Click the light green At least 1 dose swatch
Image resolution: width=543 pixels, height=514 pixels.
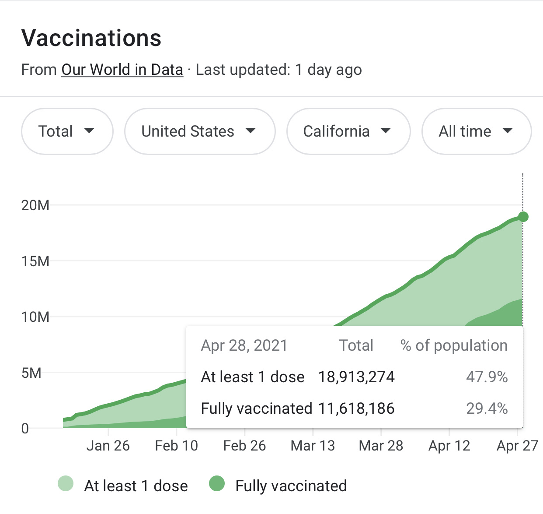66,484
